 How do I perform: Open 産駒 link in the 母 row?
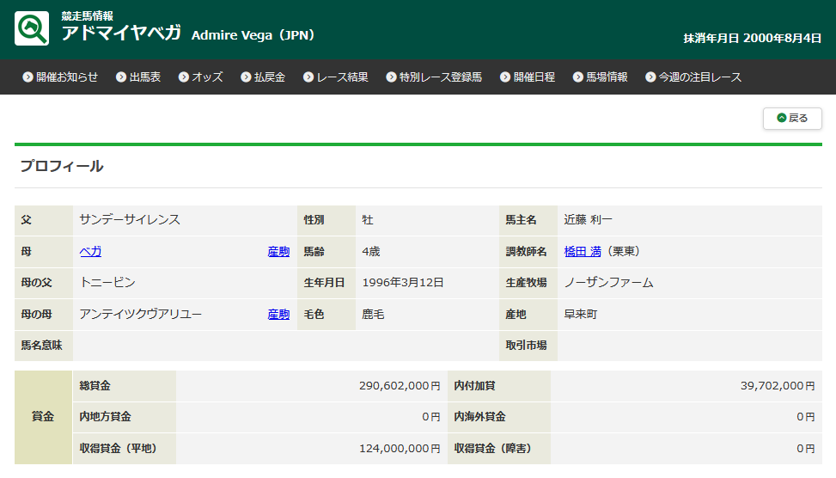pyautogui.click(x=278, y=251)
